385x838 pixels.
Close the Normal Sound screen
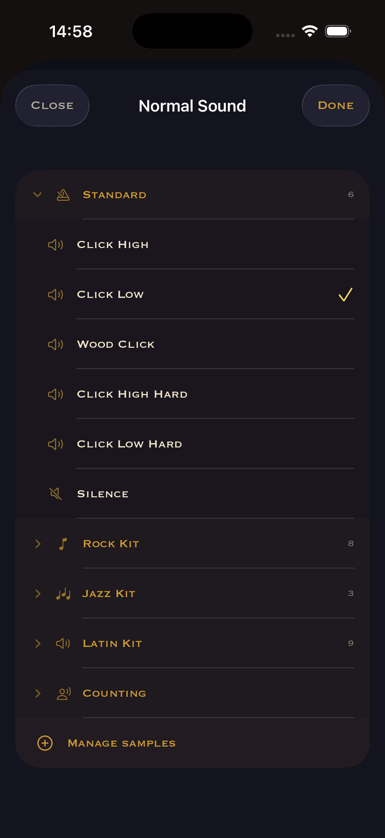tap(52, 105)
